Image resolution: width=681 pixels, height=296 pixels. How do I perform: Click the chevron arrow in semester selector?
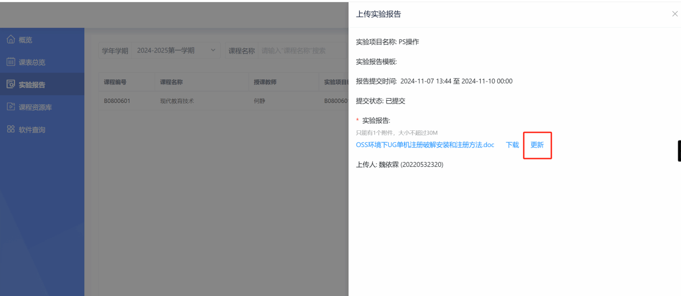pyautogui.click(x=213, y=50)
